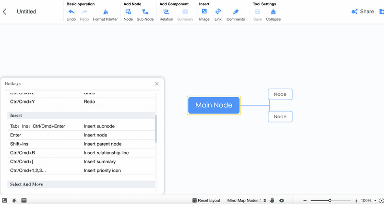This screenshot has height=204, width=384.
Task: Share the mind map
Action: pyautogui.click(x=362, y=11)
